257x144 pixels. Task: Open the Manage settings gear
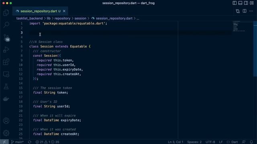pyautogui.click(x=6, y=133)
